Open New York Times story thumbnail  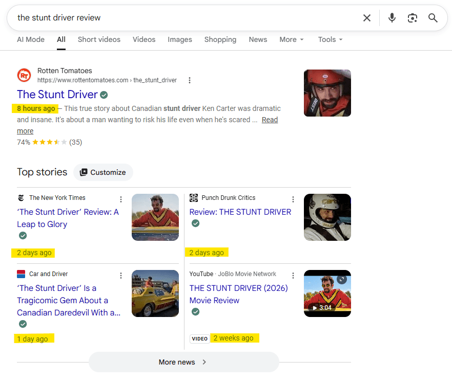(155, 217)
